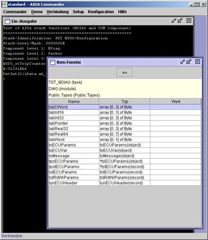Select TST_BDIAG (task) path entry
The height and width of the screenshot is (240, 208).
click(65, 82)
